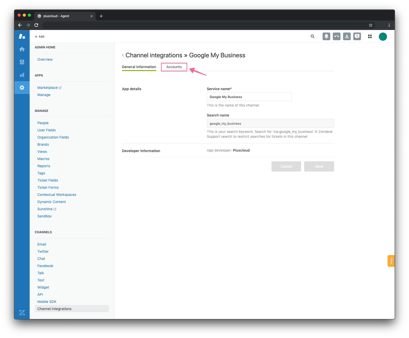The image size is (409, 338).
Task: Switch to the Accounts tab
Action: coord(174,67)
